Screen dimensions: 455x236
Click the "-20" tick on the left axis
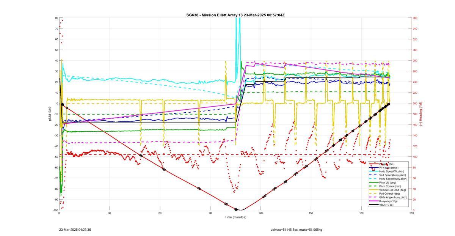coord(55,125)
